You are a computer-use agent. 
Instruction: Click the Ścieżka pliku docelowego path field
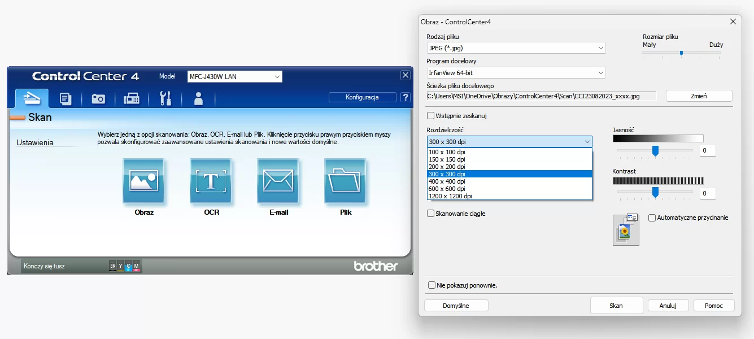542,96
